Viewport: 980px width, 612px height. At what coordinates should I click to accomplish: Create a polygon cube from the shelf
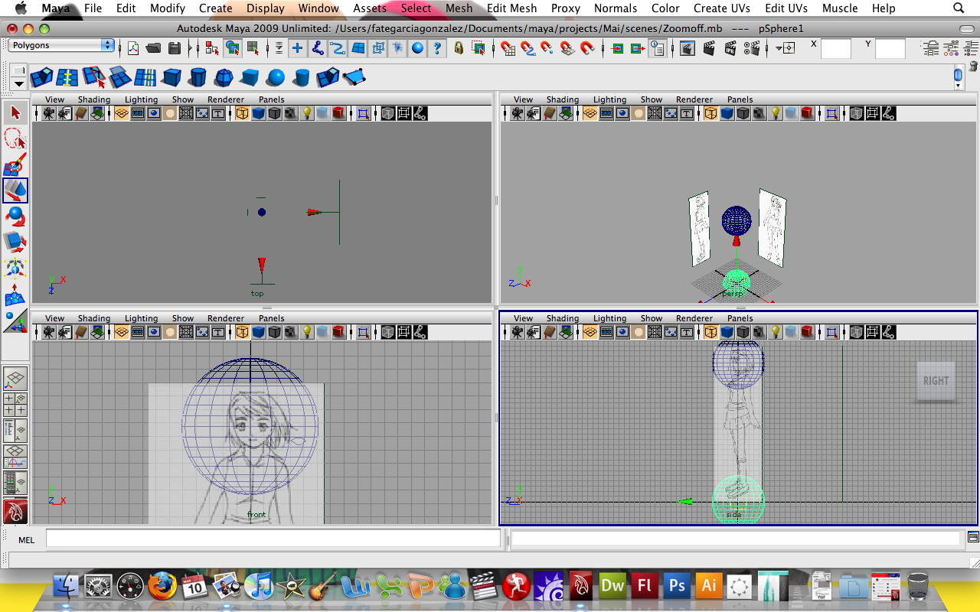pos(171,77)
